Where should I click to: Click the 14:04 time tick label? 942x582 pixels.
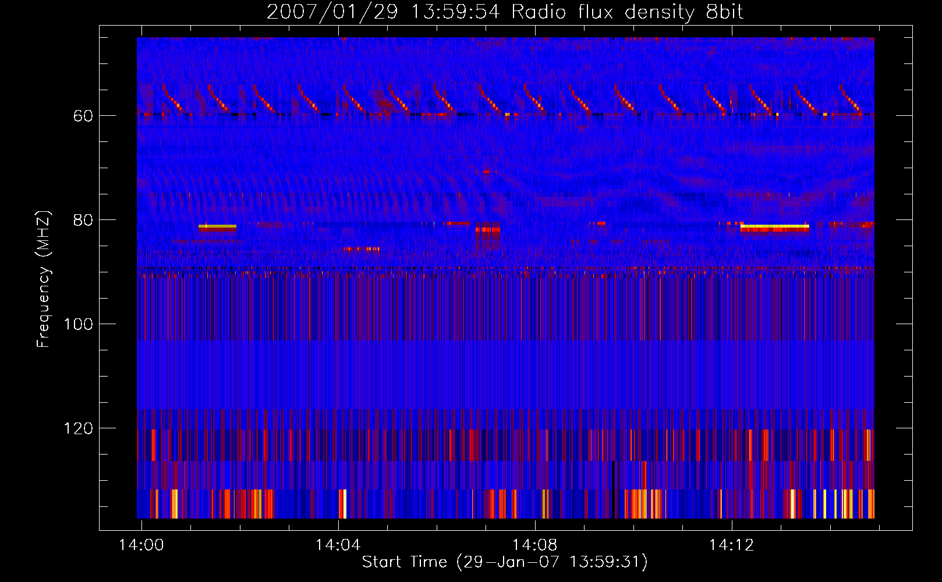point(338,545)
